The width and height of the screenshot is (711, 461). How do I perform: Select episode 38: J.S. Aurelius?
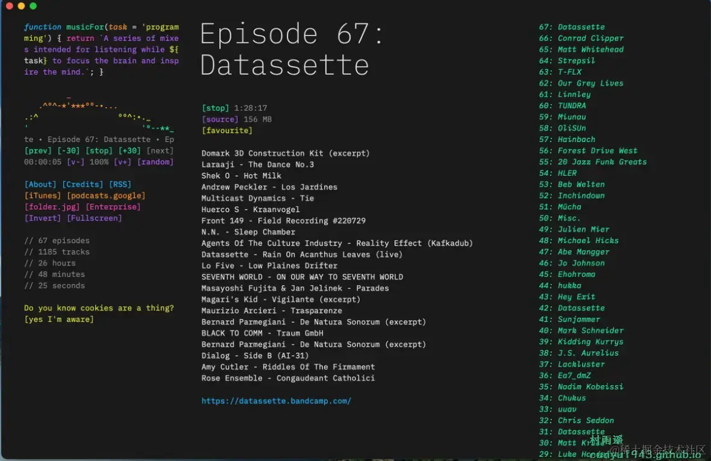coord(578,353)
